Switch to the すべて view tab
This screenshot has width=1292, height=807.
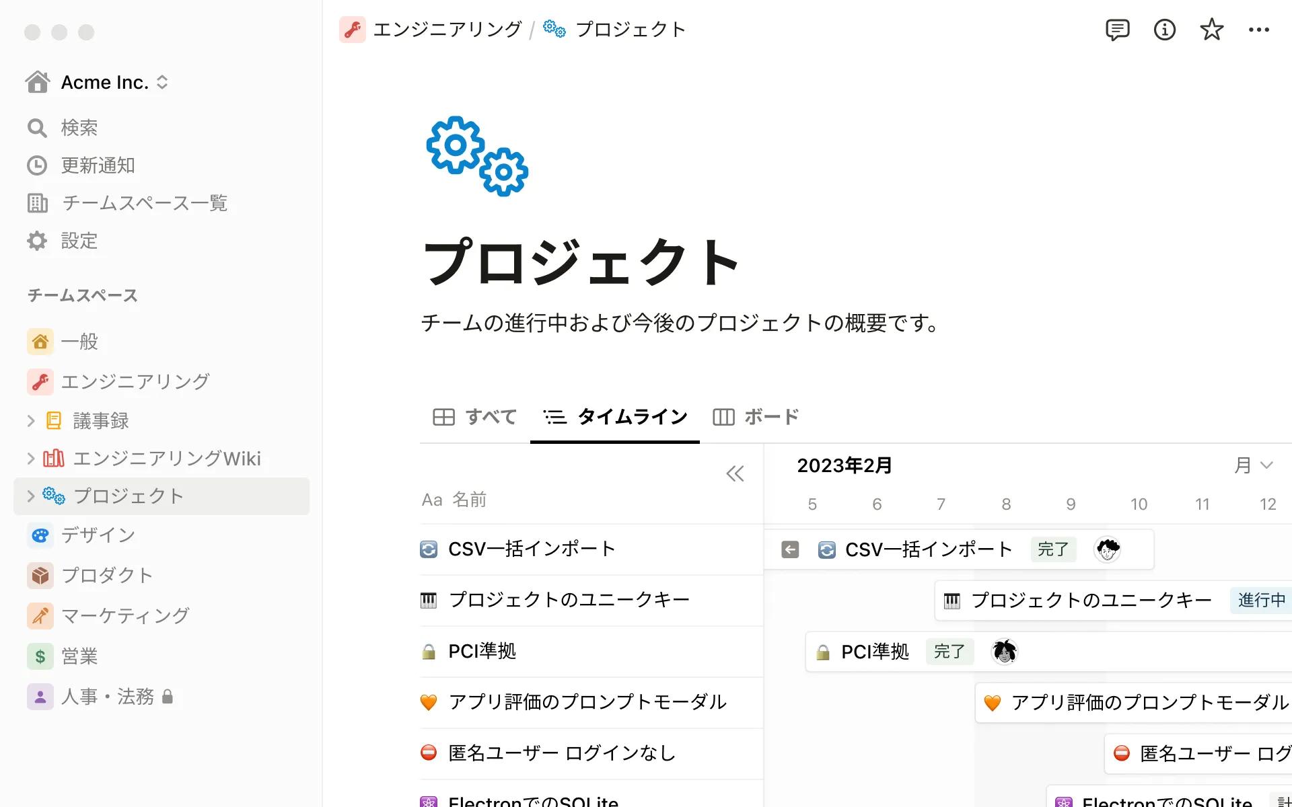click(475, 417)
